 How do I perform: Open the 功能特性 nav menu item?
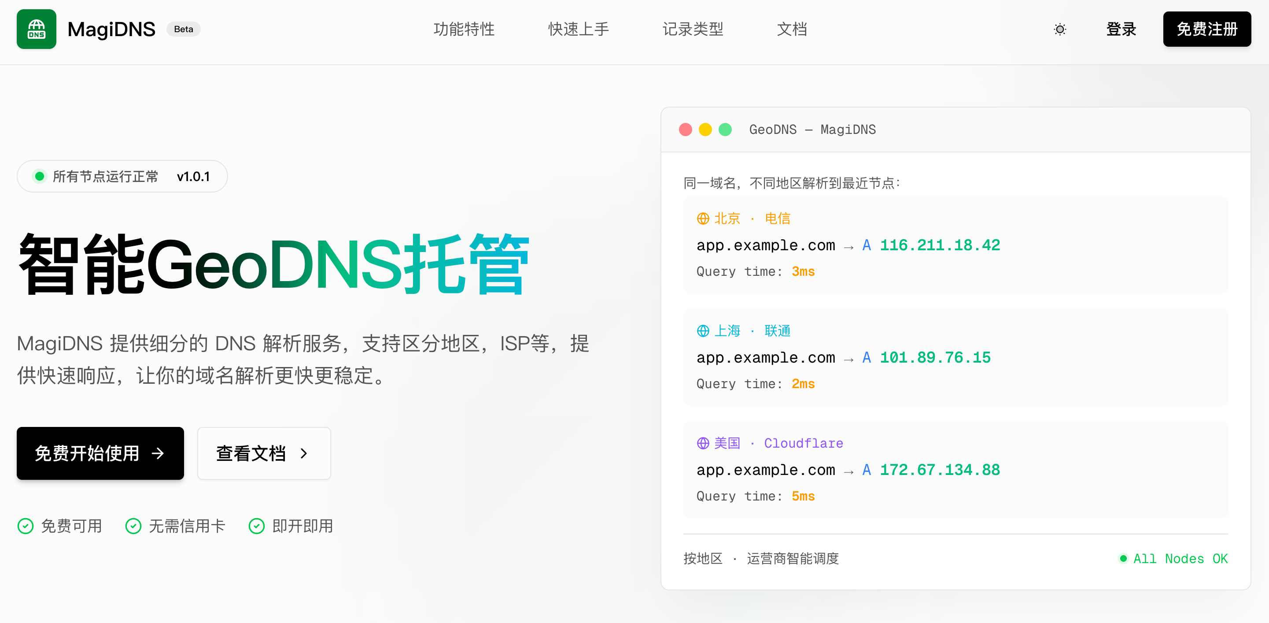click(x=464, y=29)
